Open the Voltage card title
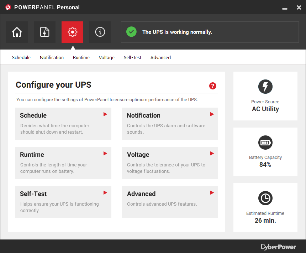 coord(138,155)
